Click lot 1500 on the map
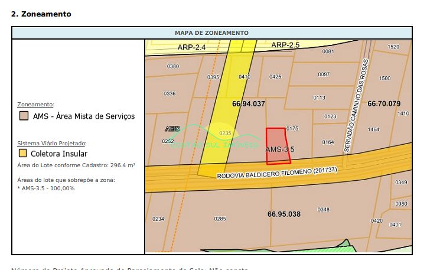 (384, 79)
